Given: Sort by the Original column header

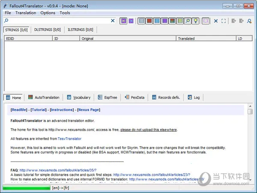Looking at the screenshot, I should coord(128,39).
